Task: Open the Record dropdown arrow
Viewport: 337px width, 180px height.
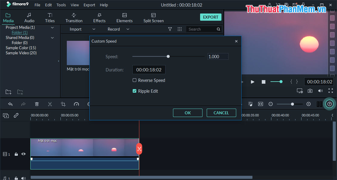Action: point(128,29)
